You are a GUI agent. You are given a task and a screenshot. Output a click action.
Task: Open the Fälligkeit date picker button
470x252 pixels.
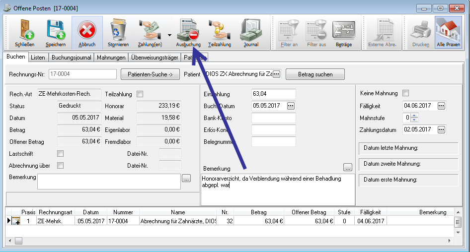[x=441, y=106]
